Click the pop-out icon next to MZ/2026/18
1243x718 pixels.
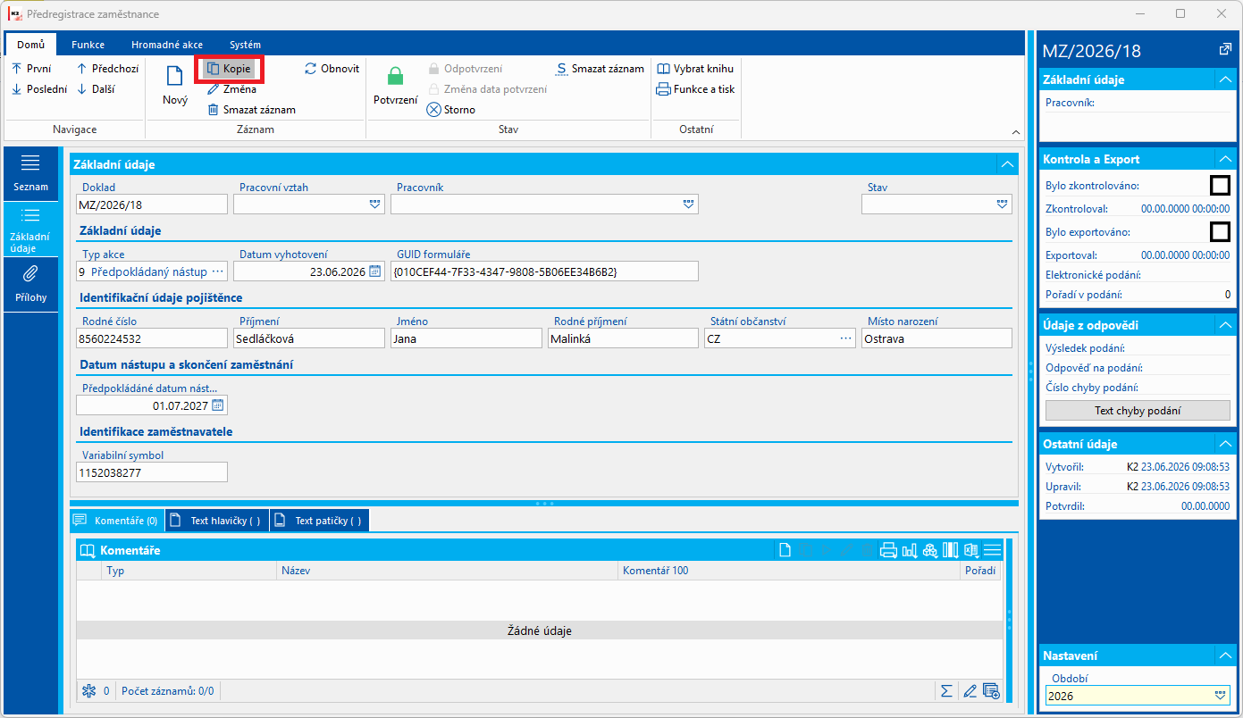click(x=1225, y=50)
